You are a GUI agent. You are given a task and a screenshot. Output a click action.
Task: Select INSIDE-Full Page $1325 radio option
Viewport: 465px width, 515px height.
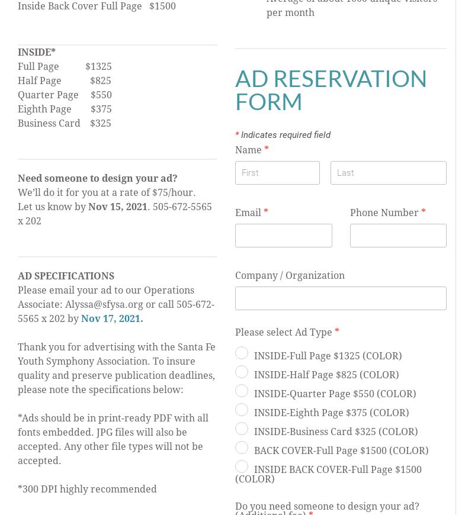click(x=242, y=353)
